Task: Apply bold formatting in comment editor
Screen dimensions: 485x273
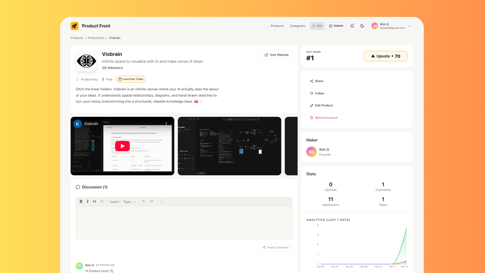Action: pyautogui.click(x=81, y=201)
